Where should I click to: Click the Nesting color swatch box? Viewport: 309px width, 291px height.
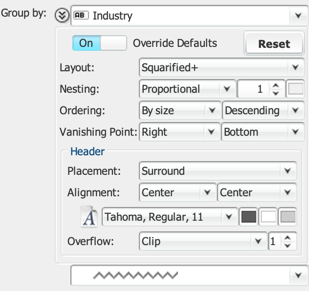[x=296, y=89]
